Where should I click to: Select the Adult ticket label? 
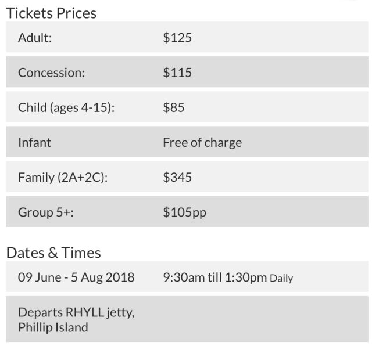35,38
